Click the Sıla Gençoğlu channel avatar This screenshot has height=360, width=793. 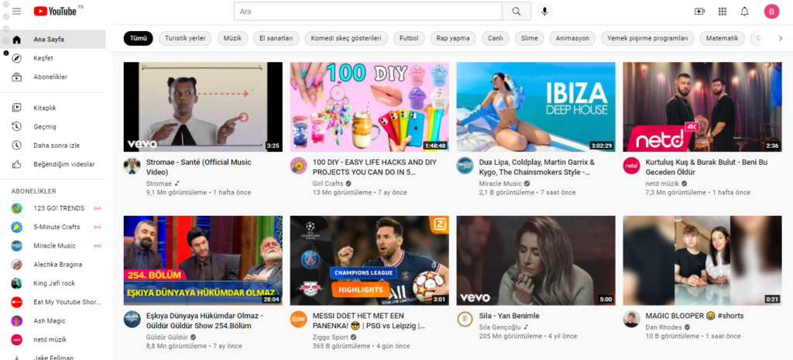tap(465, 319)
